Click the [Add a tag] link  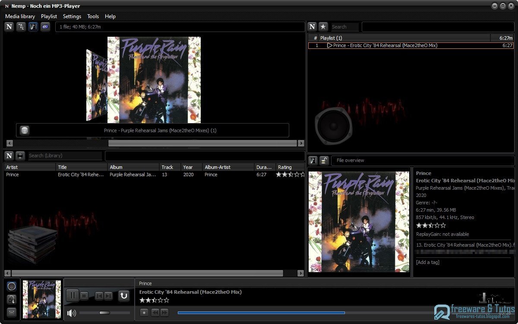[427, 262]
